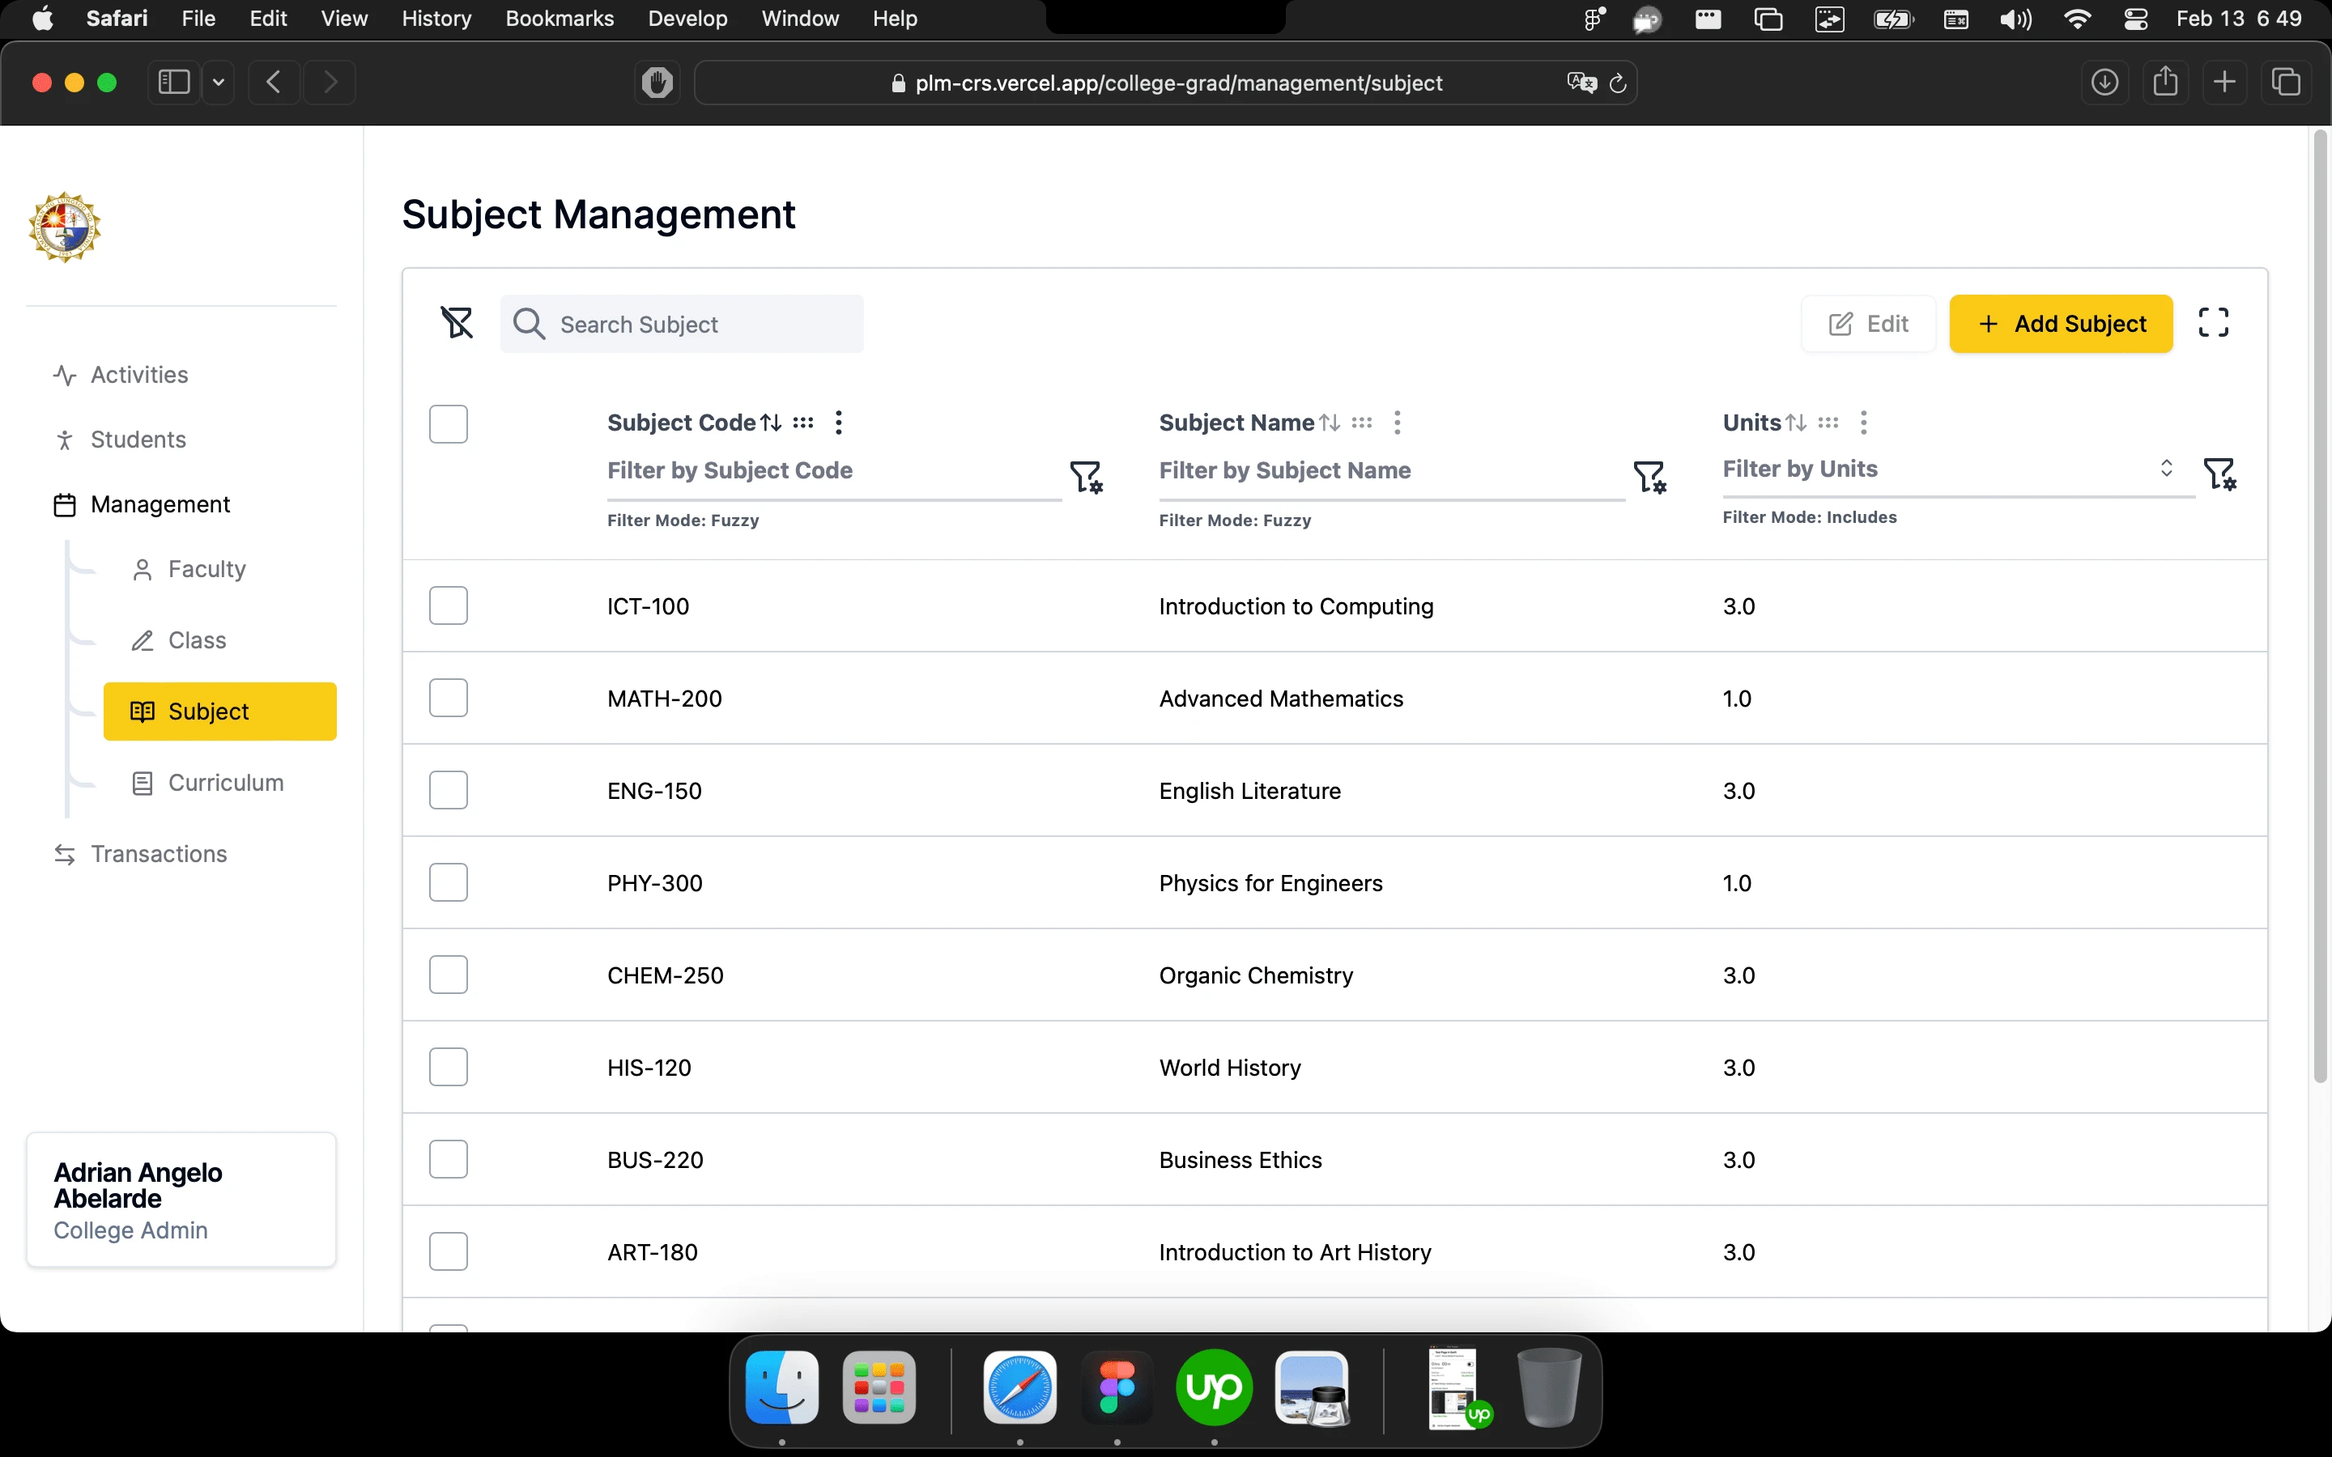This screenshot has width=2332, height=1457.
Task: Open Upwork from the Dock
Action: 1215,1387
